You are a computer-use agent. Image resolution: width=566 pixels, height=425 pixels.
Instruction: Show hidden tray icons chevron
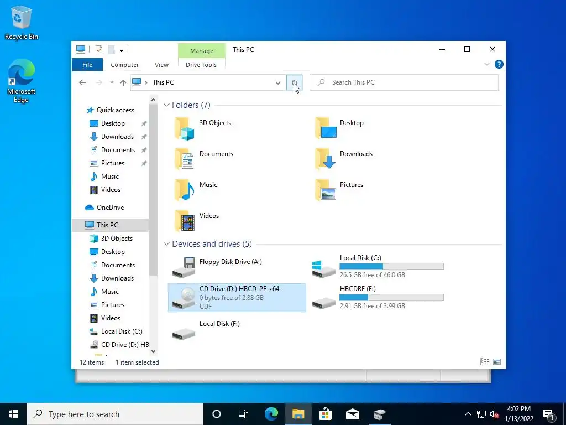click(468, 414)
